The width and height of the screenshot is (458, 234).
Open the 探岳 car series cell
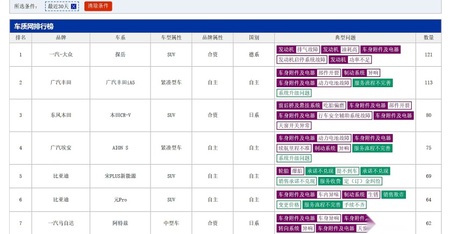120,55
